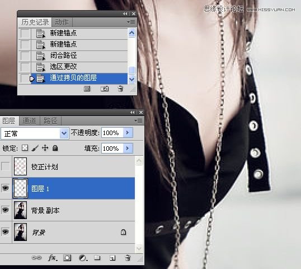The width and height of the screenshot is (301, 269).
Task: Select the 背景 副本 layer name
Action: (45, 210)
